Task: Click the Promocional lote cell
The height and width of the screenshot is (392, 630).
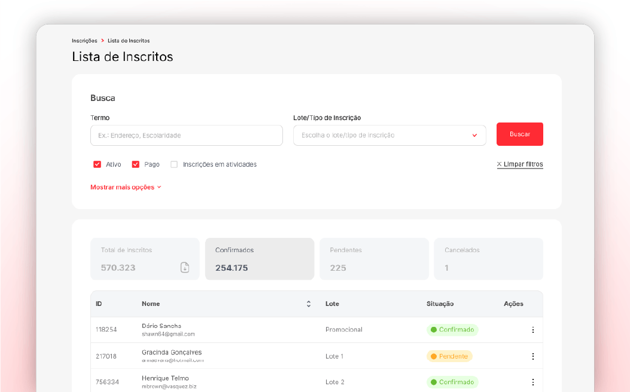Action: pyautogui.click(x=344, y=329)
